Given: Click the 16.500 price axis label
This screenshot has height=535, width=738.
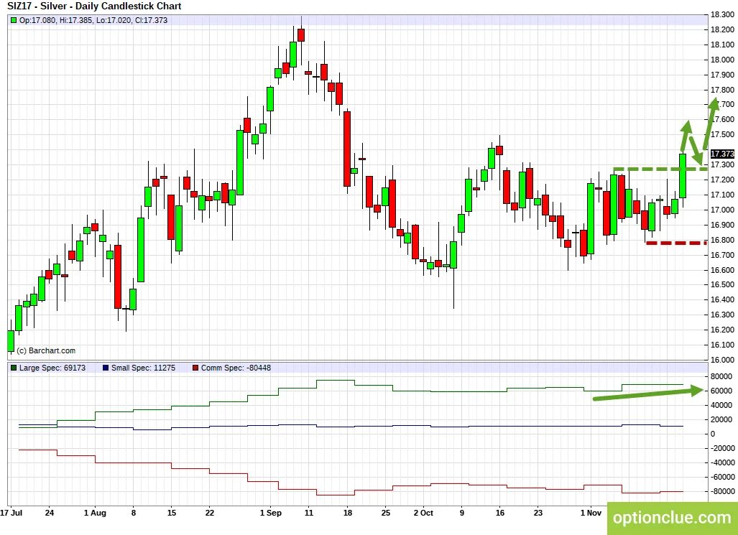Looking at the screenshot, I should (x=724, y=284).
